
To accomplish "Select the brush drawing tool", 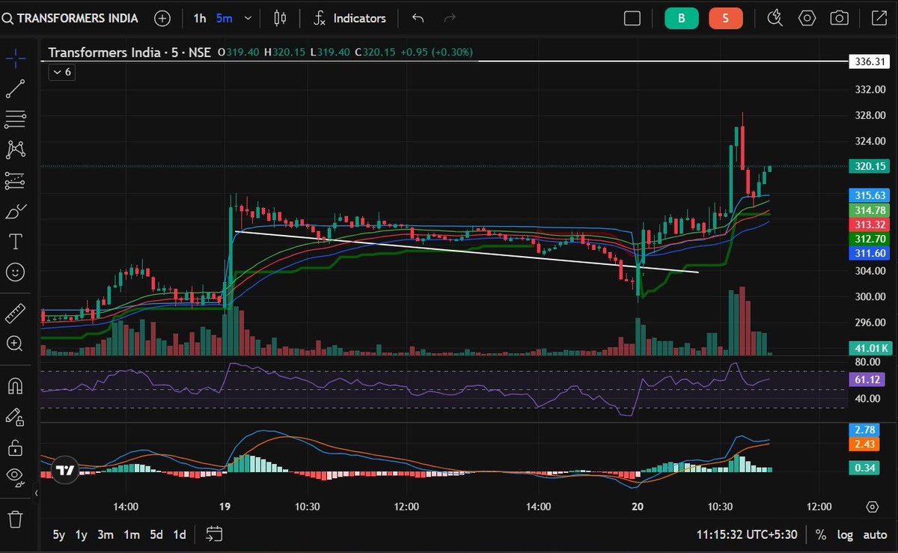I will pos(15,211).
